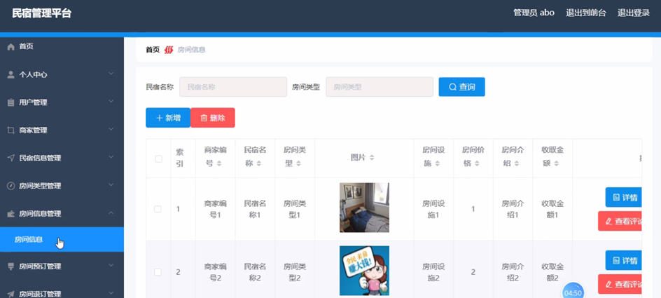The image size is (661, 298).
Task: Click the red 删除 delete button
Action: pos(213,118)
